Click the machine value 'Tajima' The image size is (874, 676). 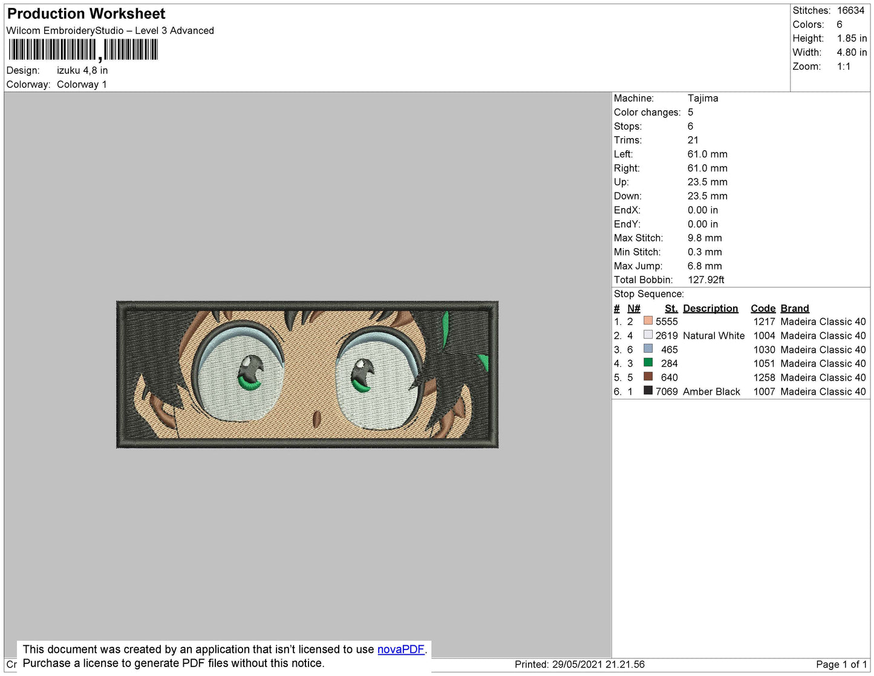pos(703,98)
